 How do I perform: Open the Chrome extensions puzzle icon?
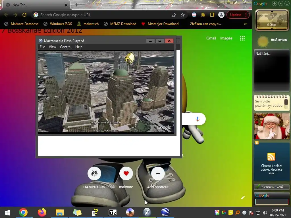(203, 15)
